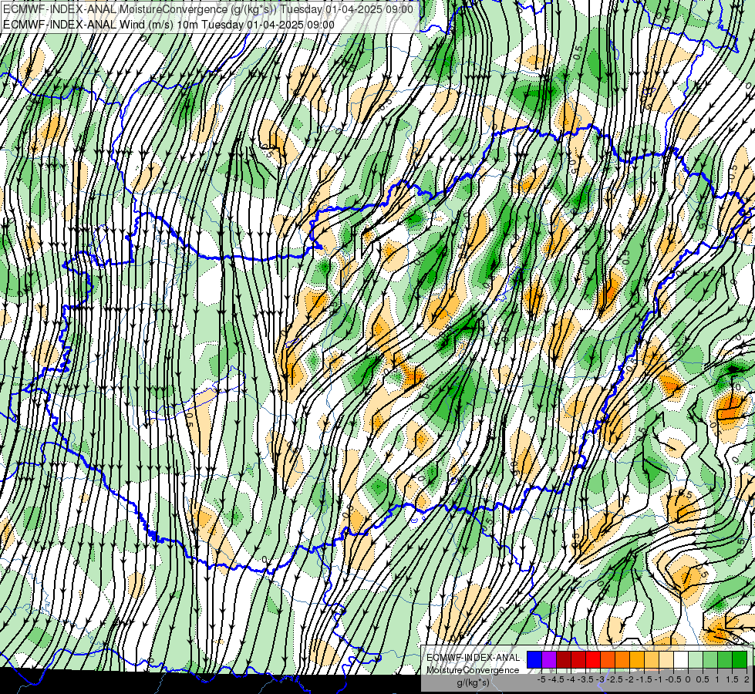Click the darkest green legend swatch
Viewport: 755px width, 694px height.
[740, 659]
